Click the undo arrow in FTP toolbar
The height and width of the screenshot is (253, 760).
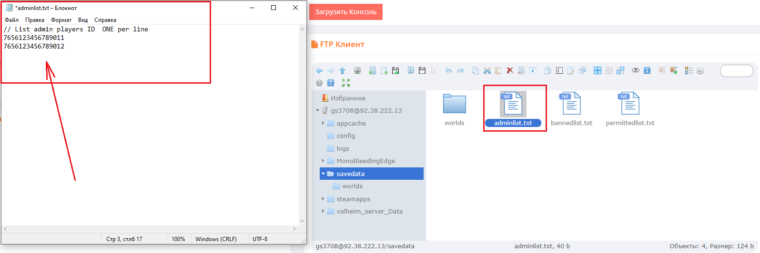pos(448,70)
